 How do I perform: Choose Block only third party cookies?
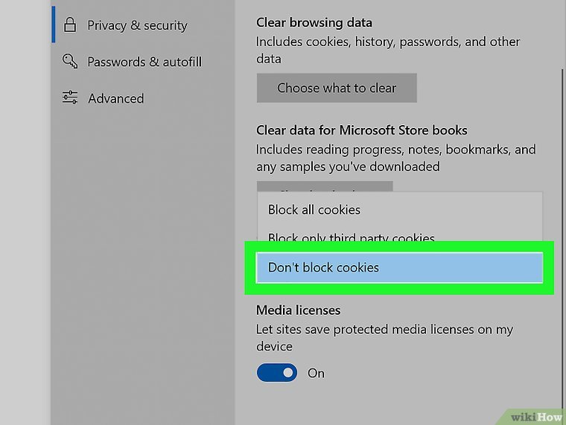[x=352, y=238]
